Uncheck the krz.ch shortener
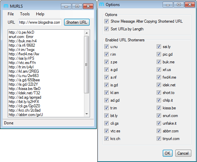 click(x=106, y=139)
